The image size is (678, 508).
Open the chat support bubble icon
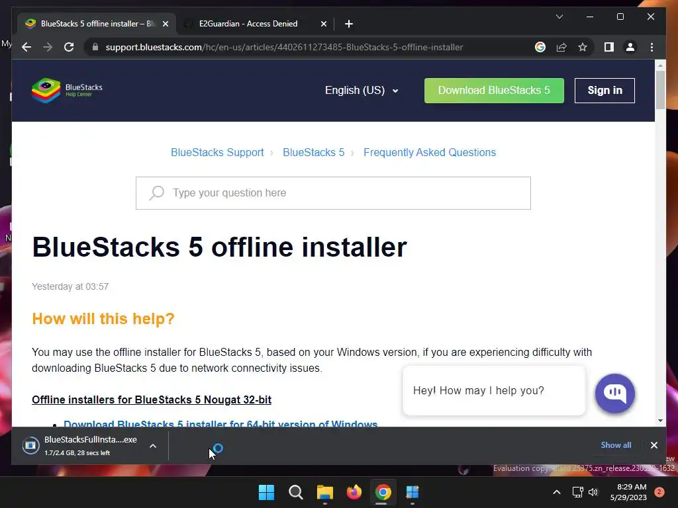tap(615, 393)
